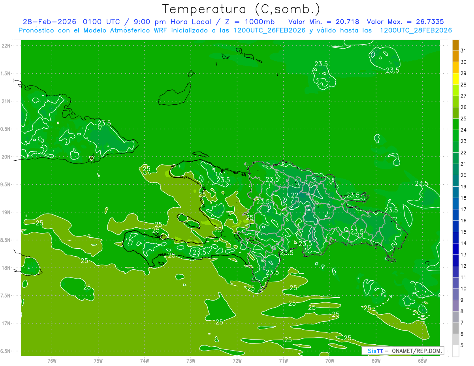Click the '18N' latitude label
Image resolution: width=474 pixels, height=366 pixels.
point(6,268)
